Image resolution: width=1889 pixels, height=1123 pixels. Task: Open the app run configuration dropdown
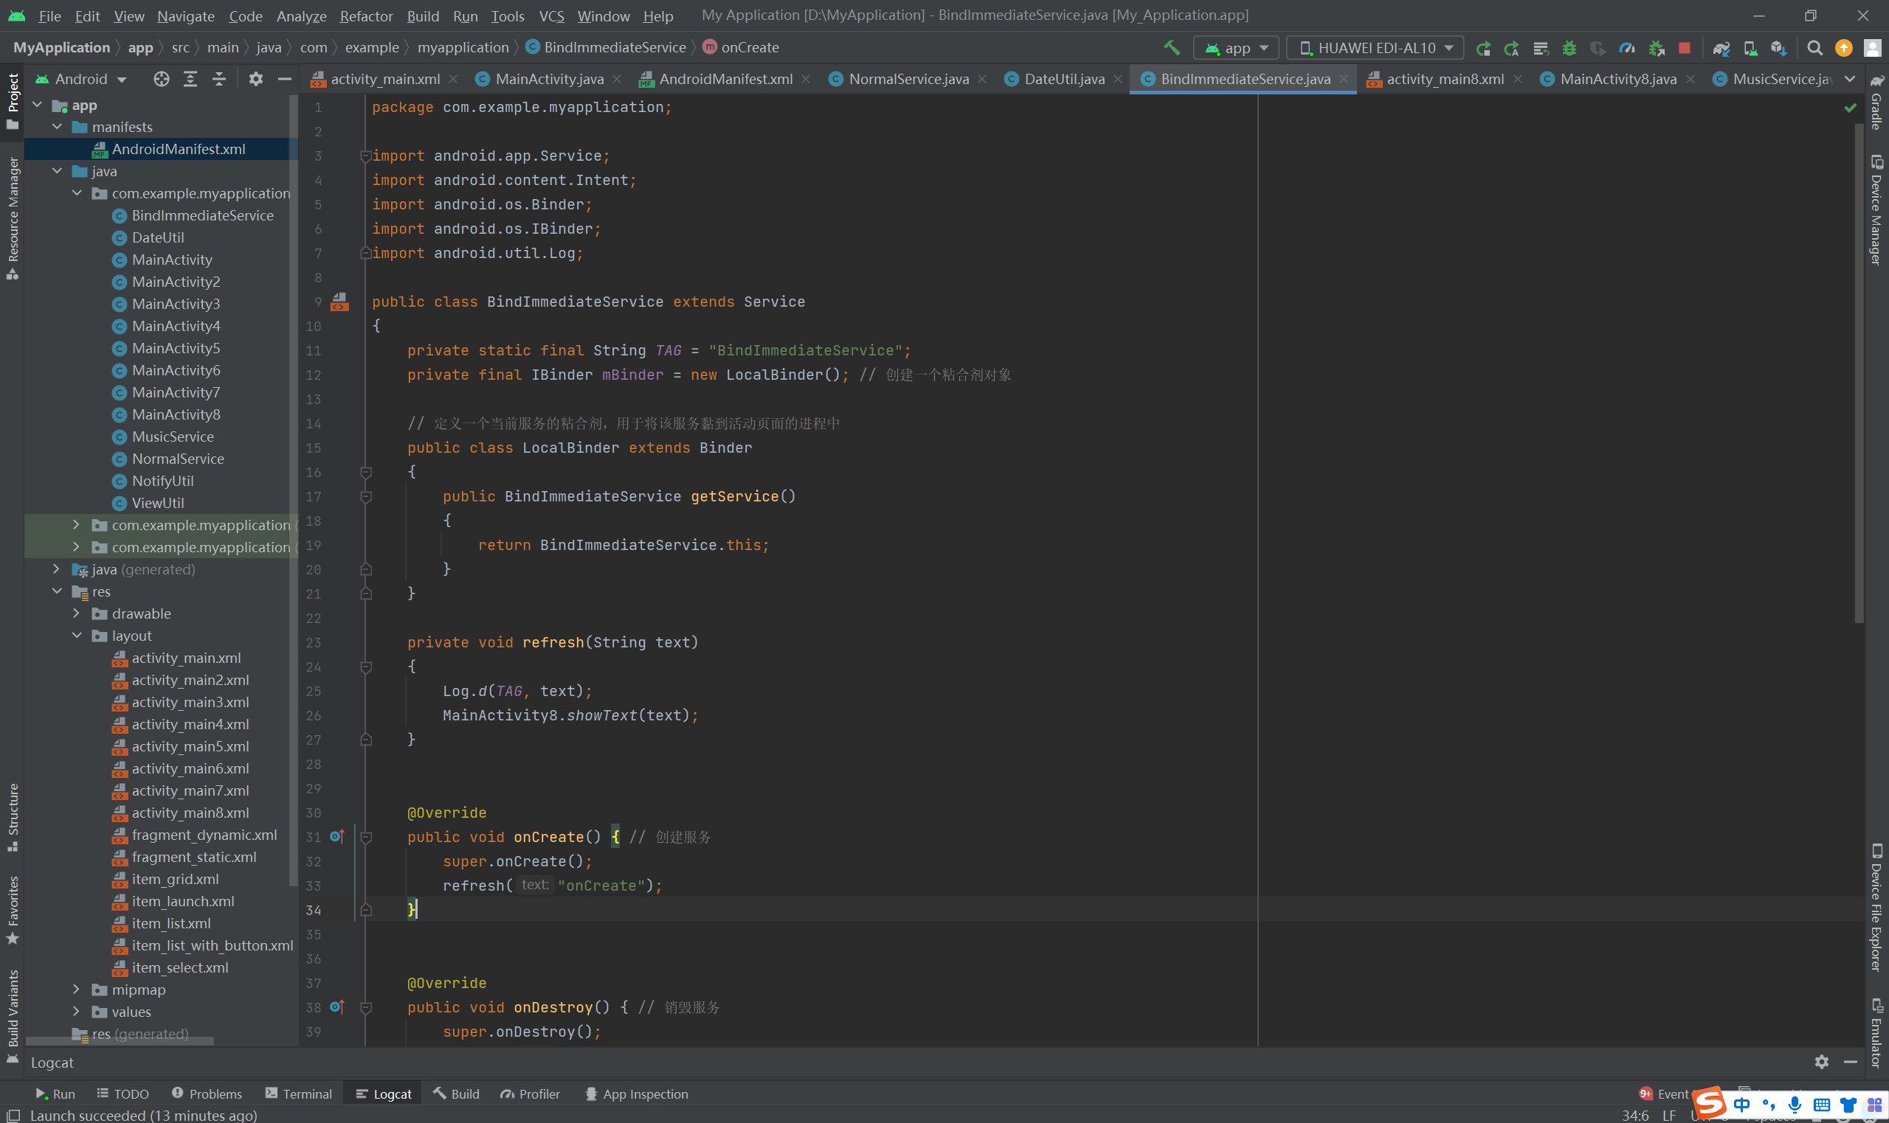click(x=1236, y=48)
